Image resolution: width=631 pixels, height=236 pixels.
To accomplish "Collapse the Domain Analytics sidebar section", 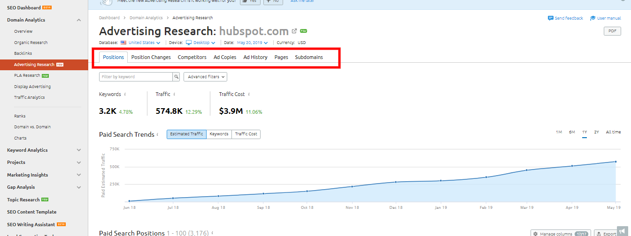I will click(x=79, y=20).
